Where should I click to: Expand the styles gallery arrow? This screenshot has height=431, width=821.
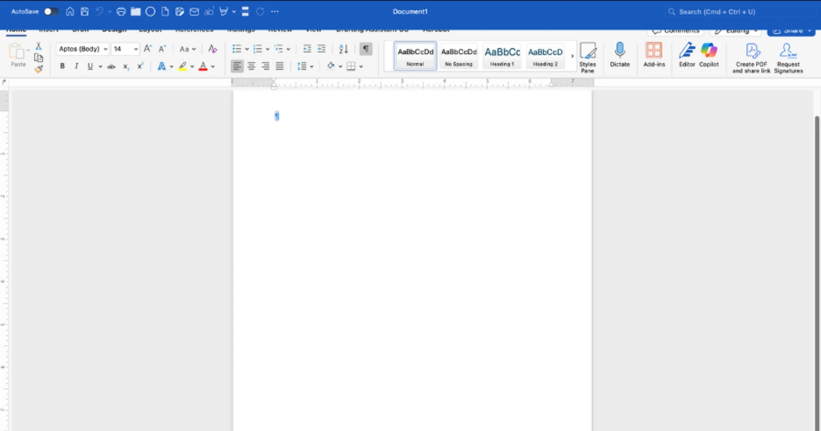pyautogui.click(x=572, y=56)
